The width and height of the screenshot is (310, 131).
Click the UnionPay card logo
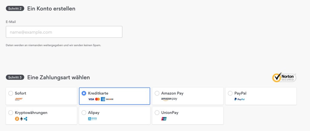(x=164, y=119)
